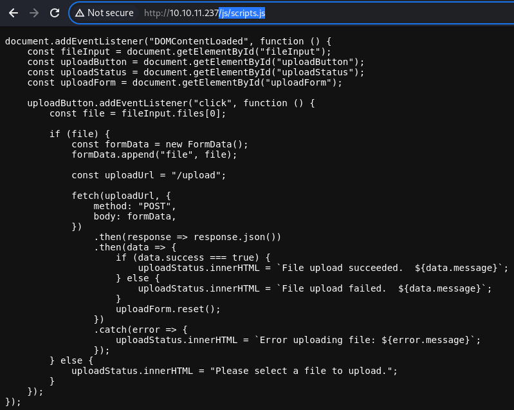Click the const uploadForm declaration line
The width and height of the screenshot is (514, 410).
pos(185,82)
